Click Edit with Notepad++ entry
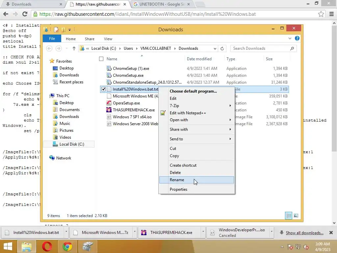 (196, 113)
